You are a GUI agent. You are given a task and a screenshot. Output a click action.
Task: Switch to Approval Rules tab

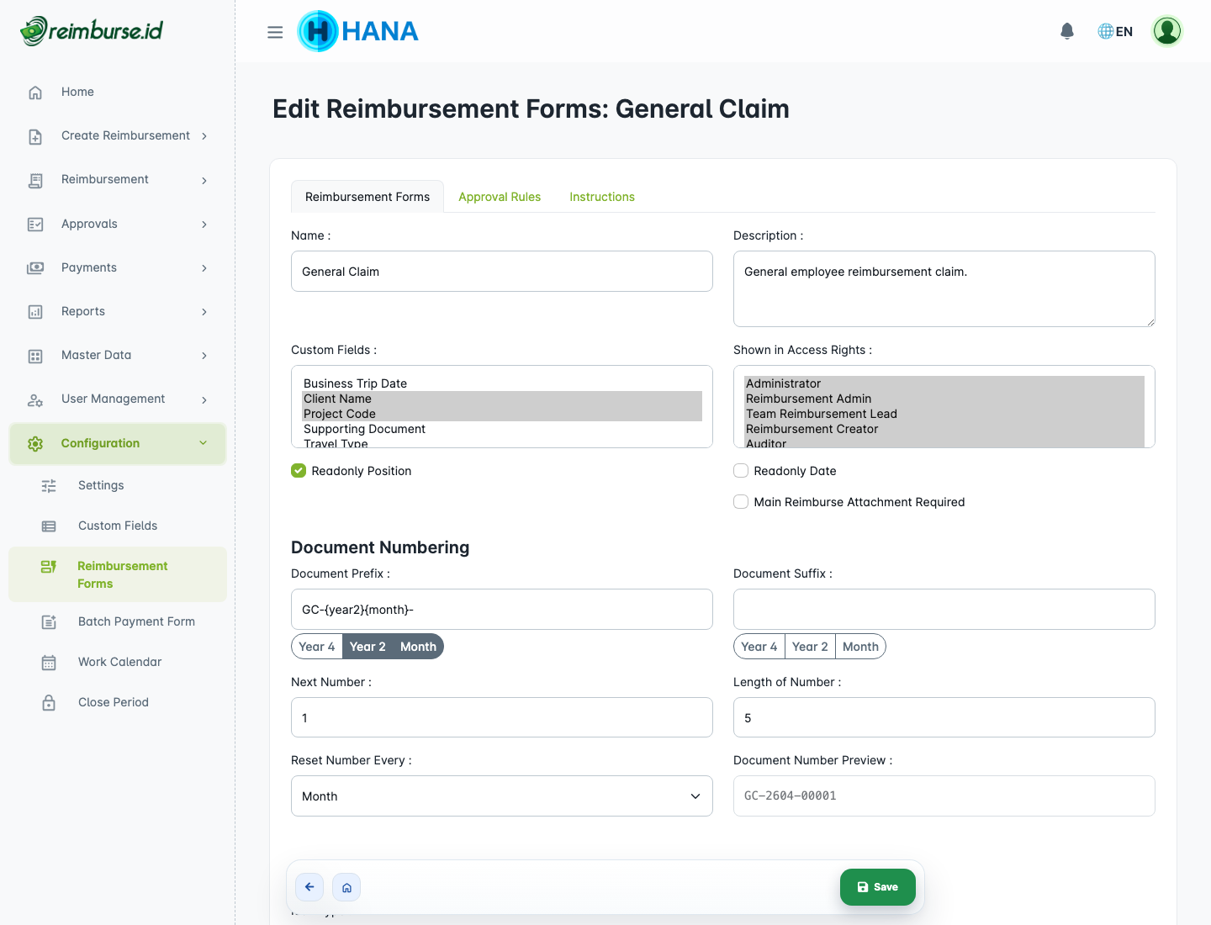pos(500,197)
